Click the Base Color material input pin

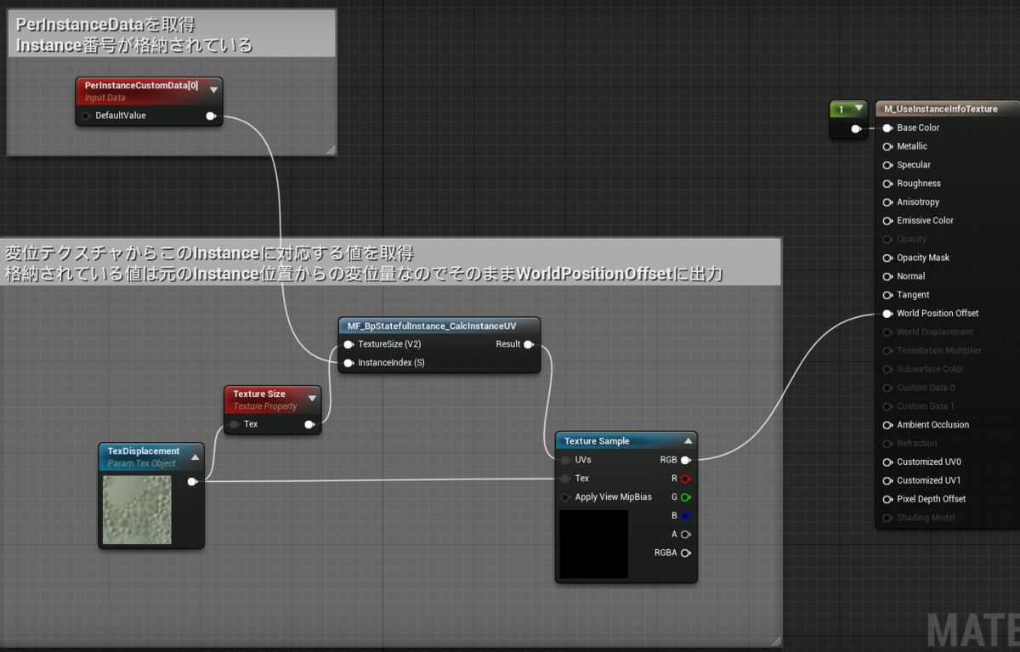point(887,128)
